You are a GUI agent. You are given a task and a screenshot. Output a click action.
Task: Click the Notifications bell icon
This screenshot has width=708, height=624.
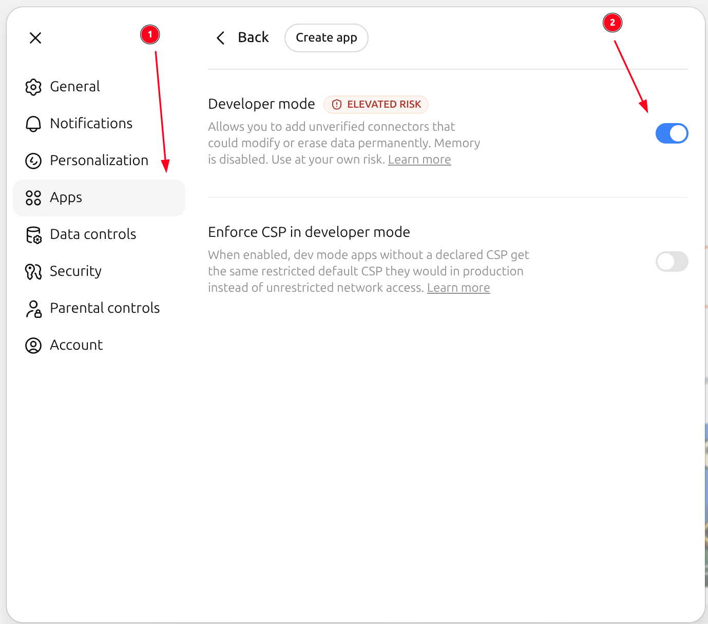33,124
